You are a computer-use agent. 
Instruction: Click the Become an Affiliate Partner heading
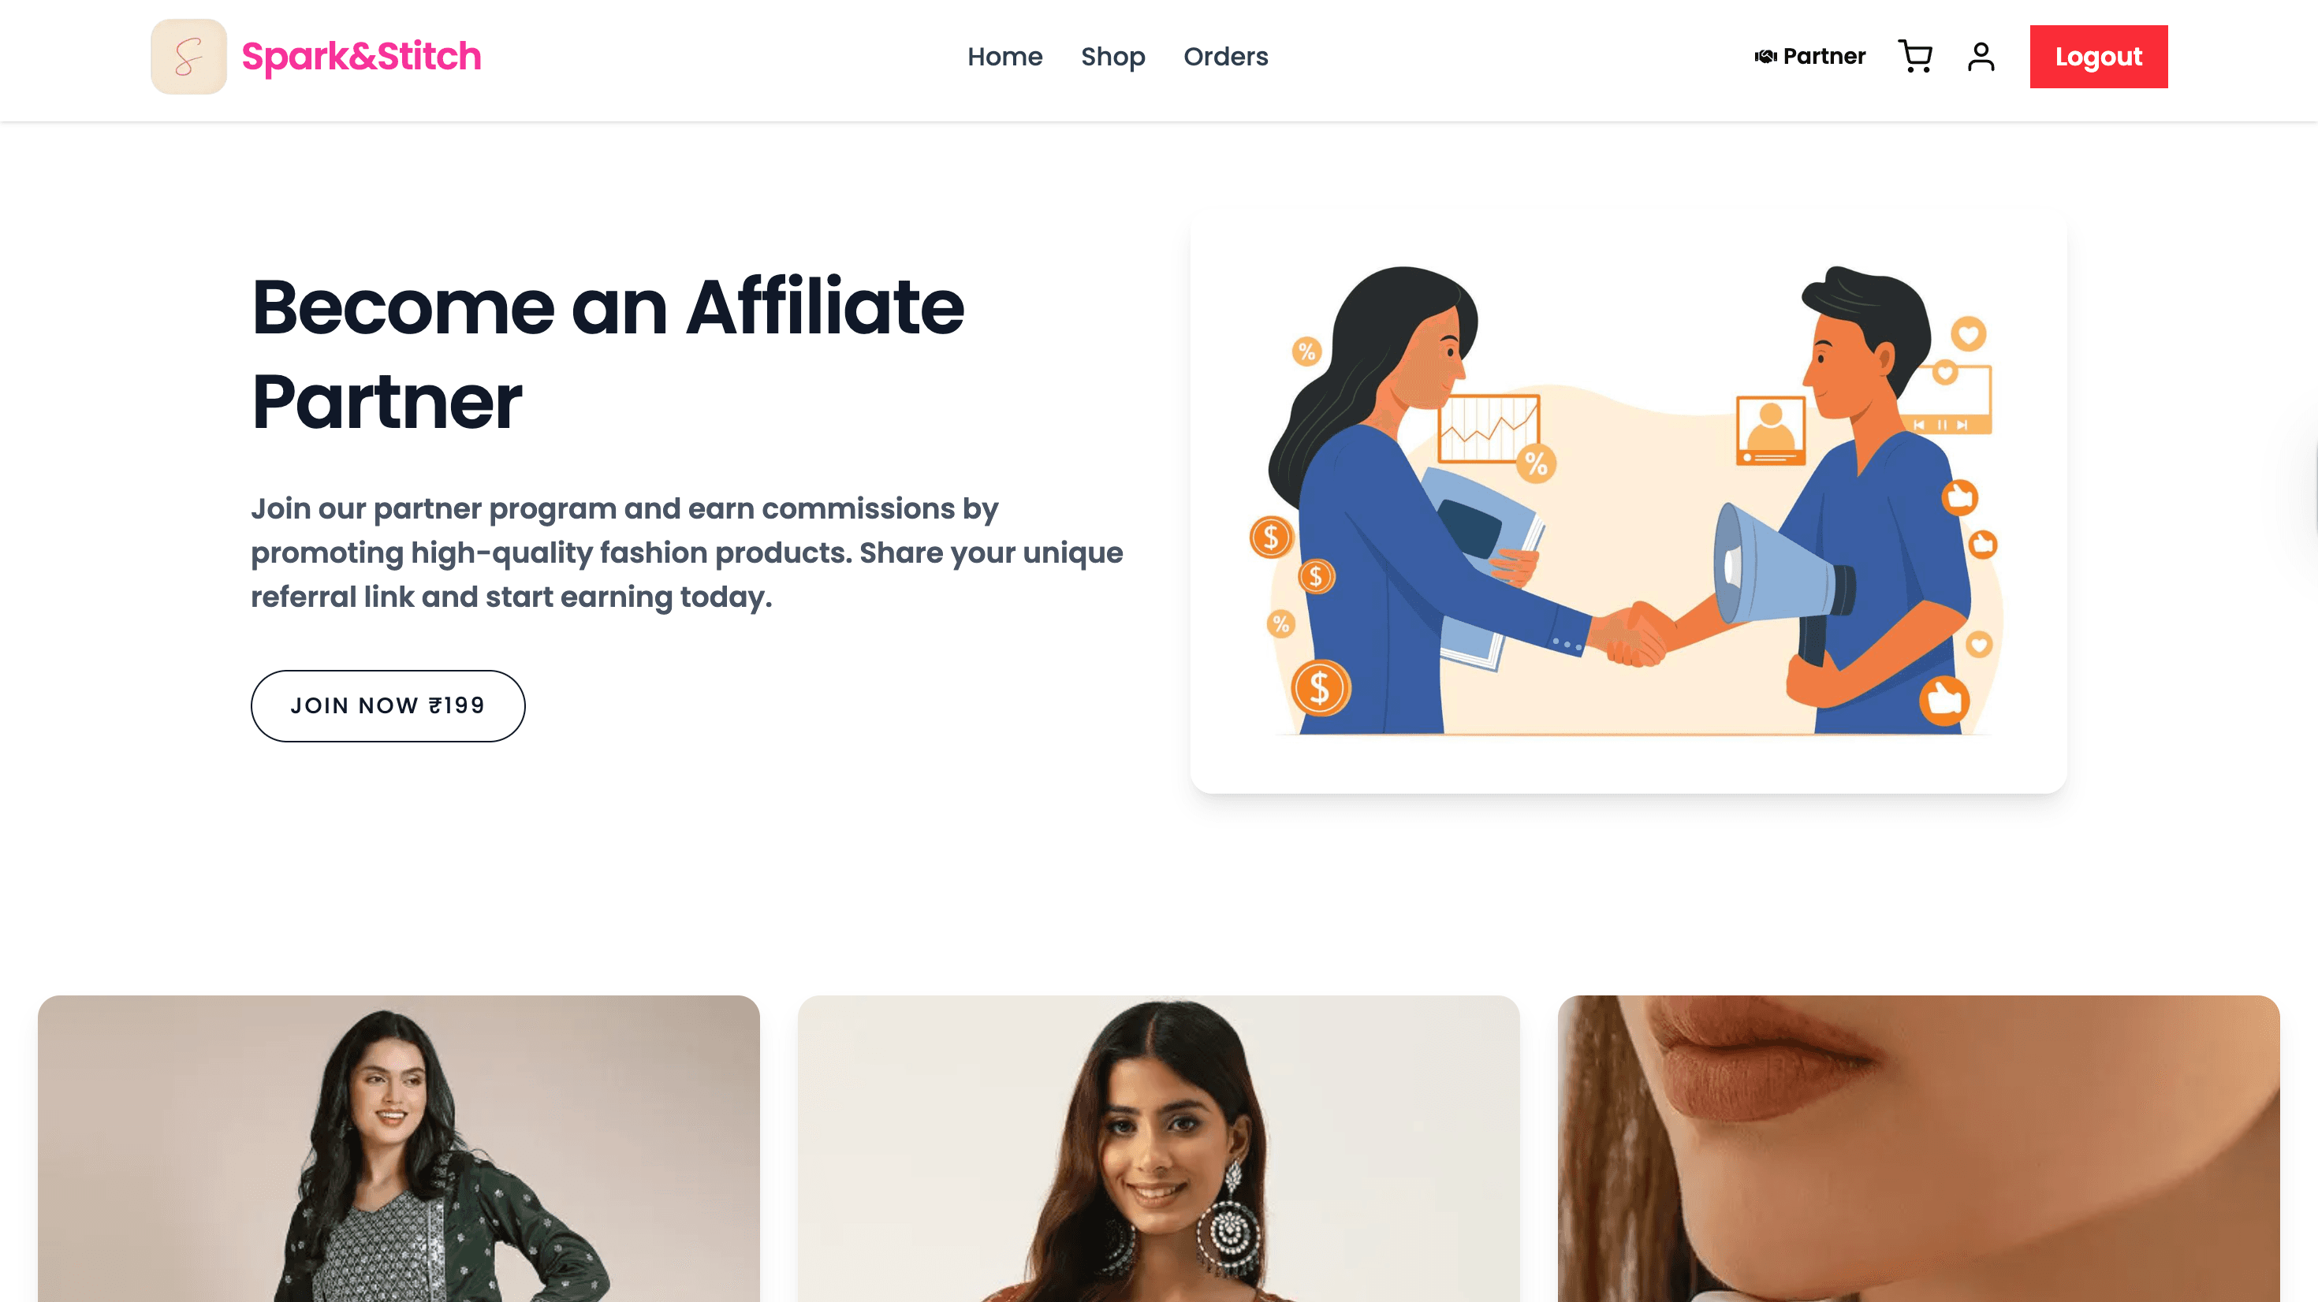609,355
